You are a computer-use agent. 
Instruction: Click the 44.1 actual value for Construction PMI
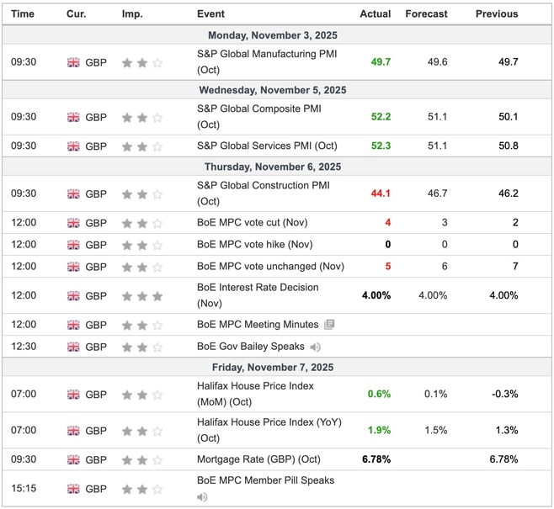pyautogui.click(x=378, y=194)
